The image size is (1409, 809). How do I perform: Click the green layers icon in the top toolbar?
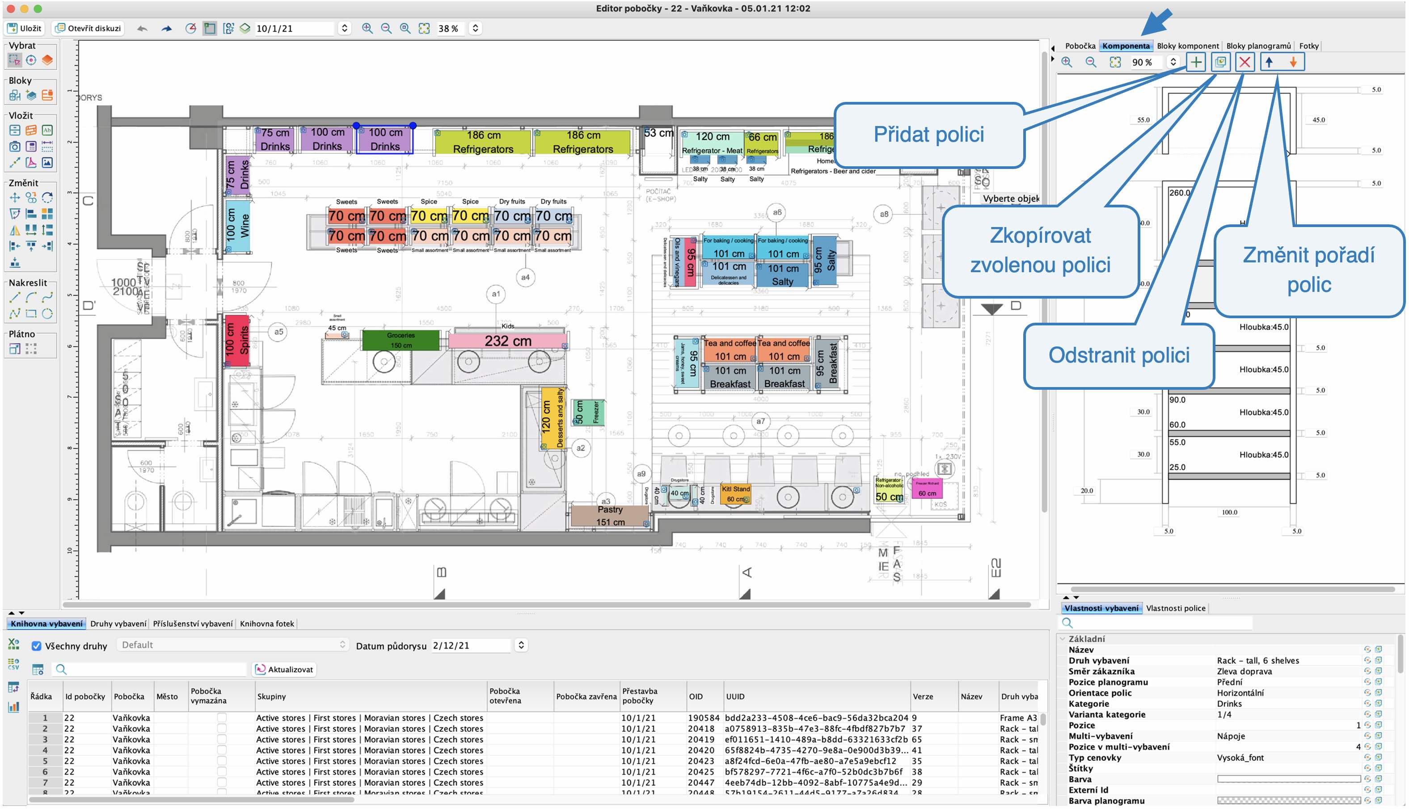(x=245, y=28)
